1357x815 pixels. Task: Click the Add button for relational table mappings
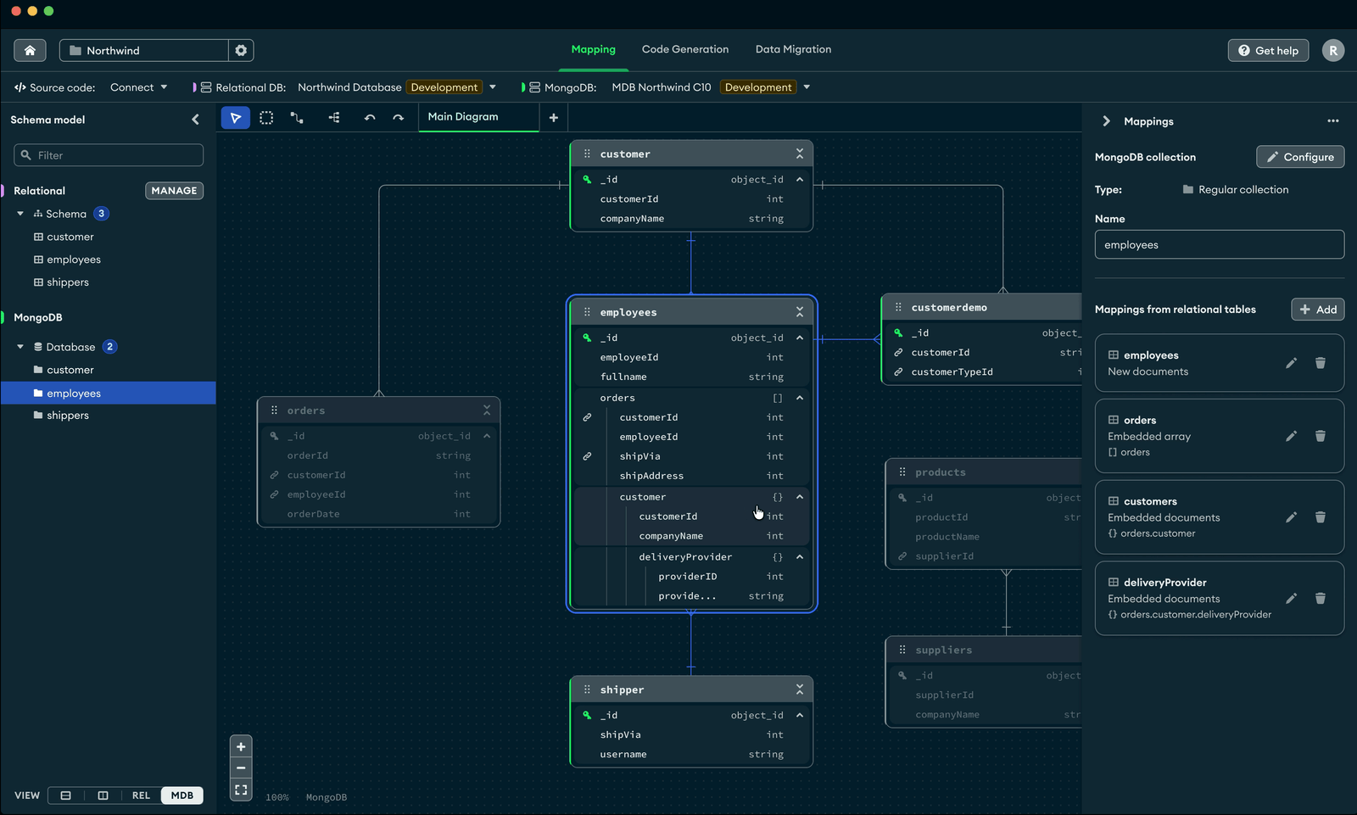1317,309
